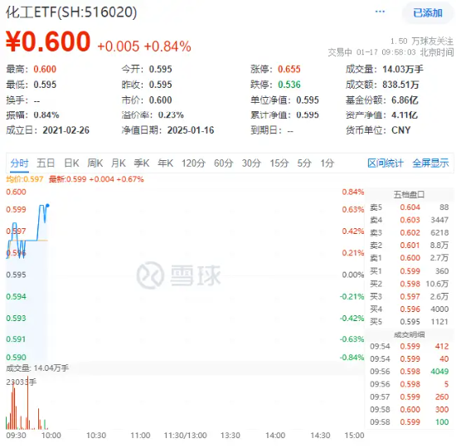The width and height of the screenshot is (456, 448).
Task: Click the tallest red volume bar
Action: (27, 402)
